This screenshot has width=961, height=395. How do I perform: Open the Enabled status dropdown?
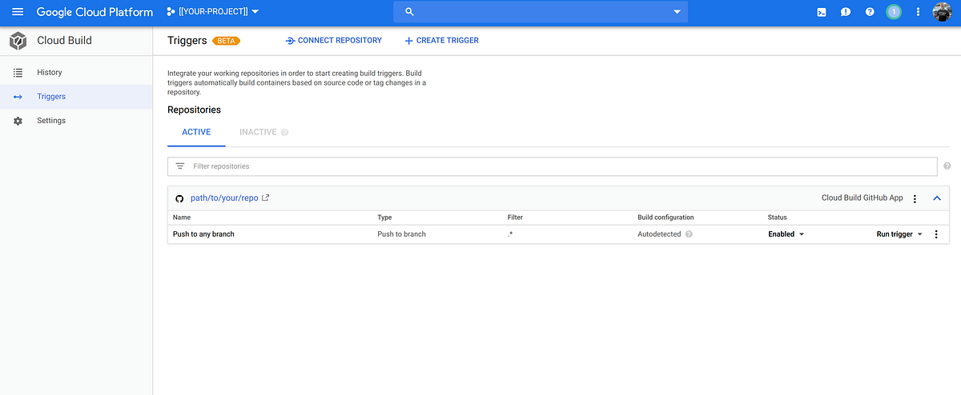(x=786, y=234)
